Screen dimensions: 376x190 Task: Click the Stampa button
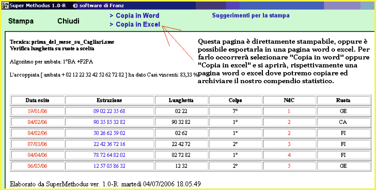point(21,21)
